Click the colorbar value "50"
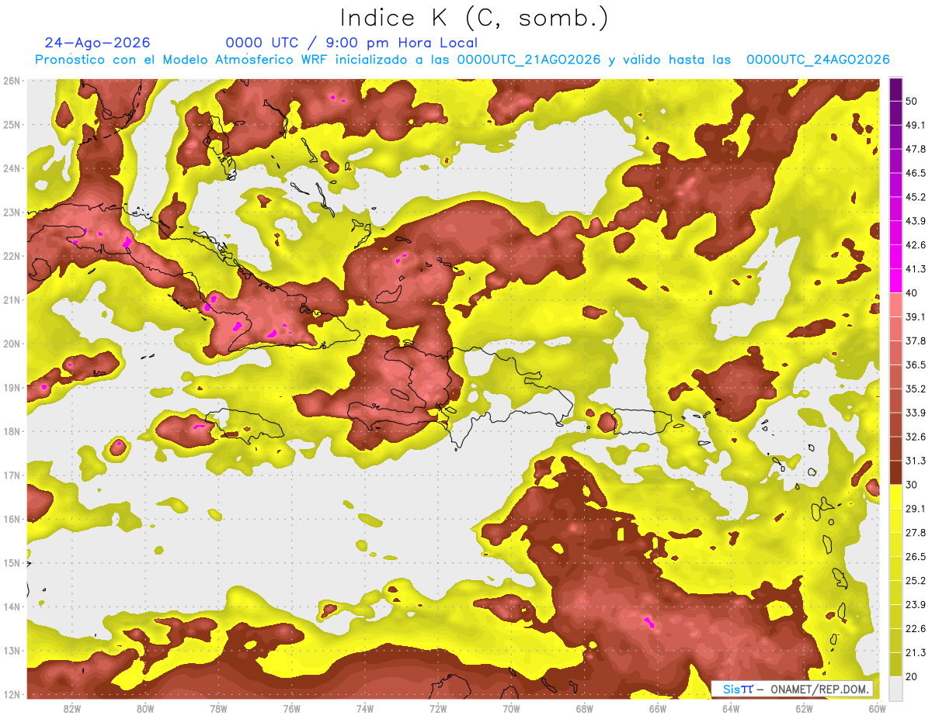Screen dimensions: 932x719 [x=913, y=102]
